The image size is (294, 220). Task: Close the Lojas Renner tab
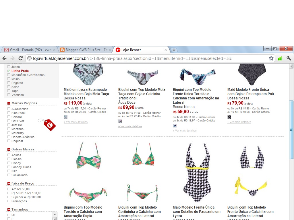coord(166,50)
